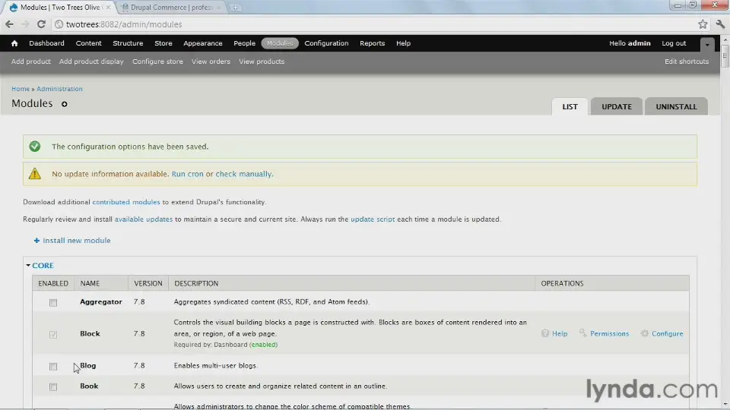Toggle the Block module checkbox
Viewport: 730px width, 410px height.
pyautogui.click(x=53, y=334)
